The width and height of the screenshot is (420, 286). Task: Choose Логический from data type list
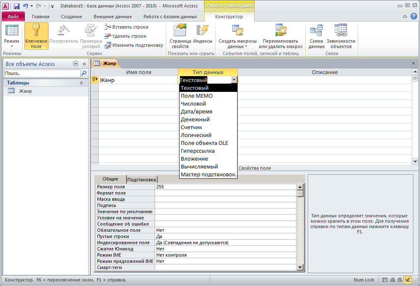pos(208,135)
